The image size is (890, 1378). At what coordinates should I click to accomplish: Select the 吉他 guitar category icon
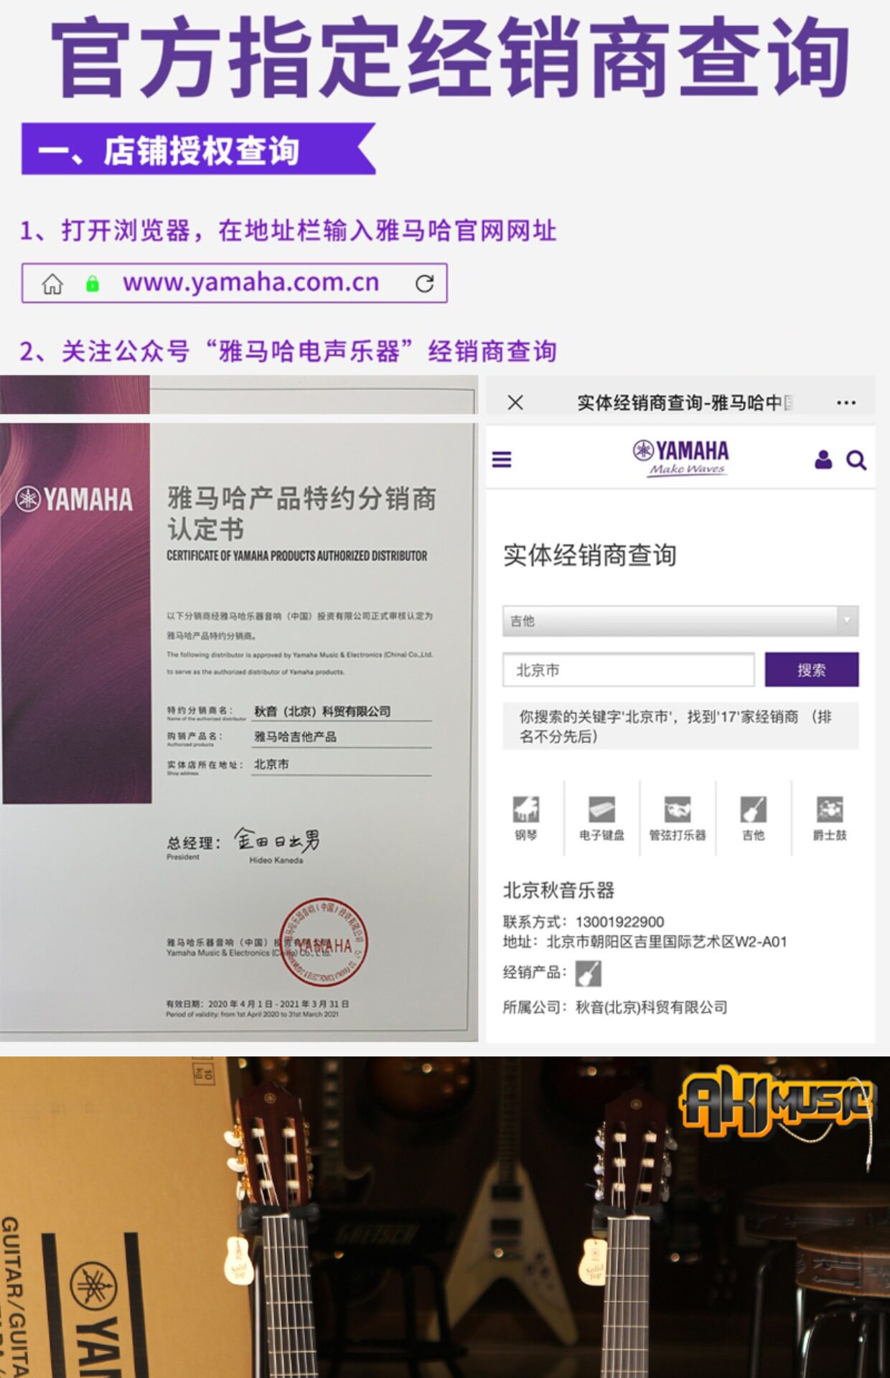point(754,818)
